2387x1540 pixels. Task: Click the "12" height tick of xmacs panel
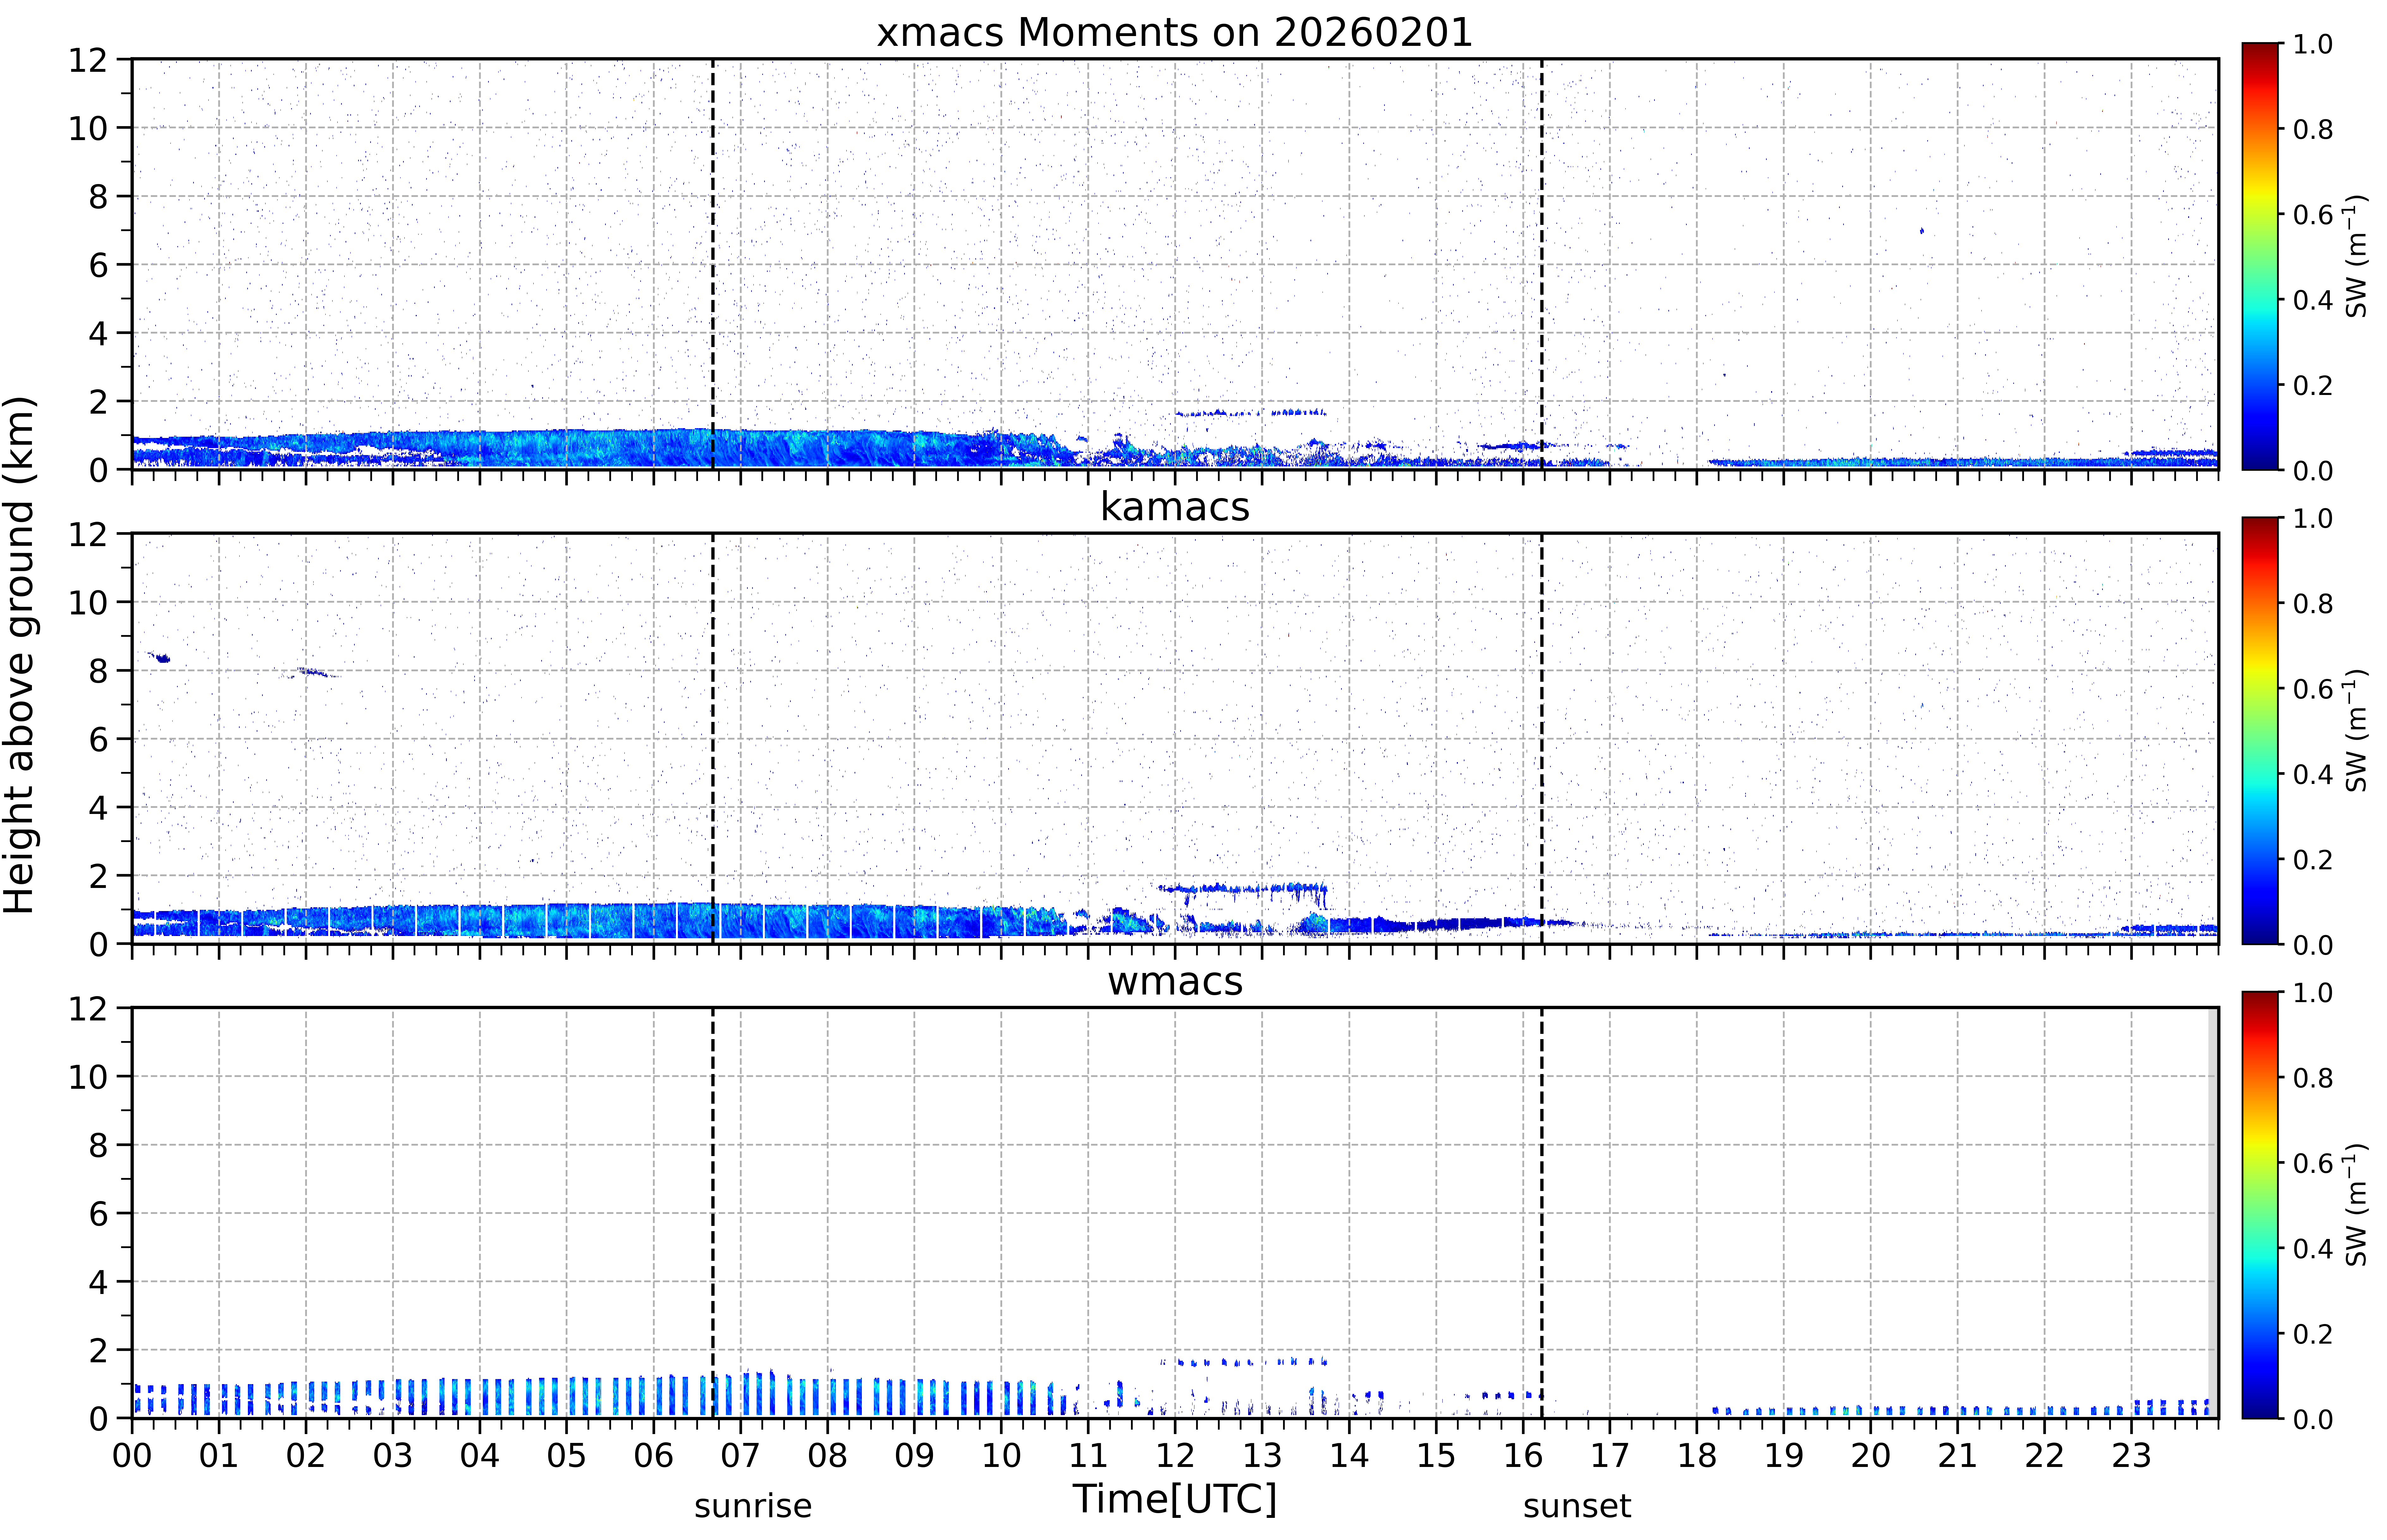[88, 60]
